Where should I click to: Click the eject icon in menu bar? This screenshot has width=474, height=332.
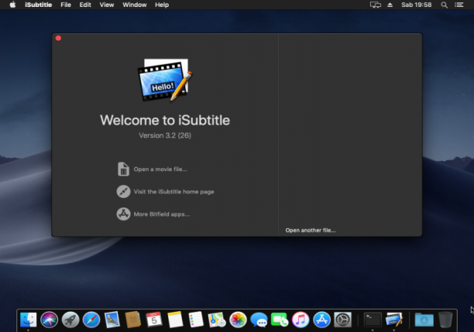tap(390, 5)
